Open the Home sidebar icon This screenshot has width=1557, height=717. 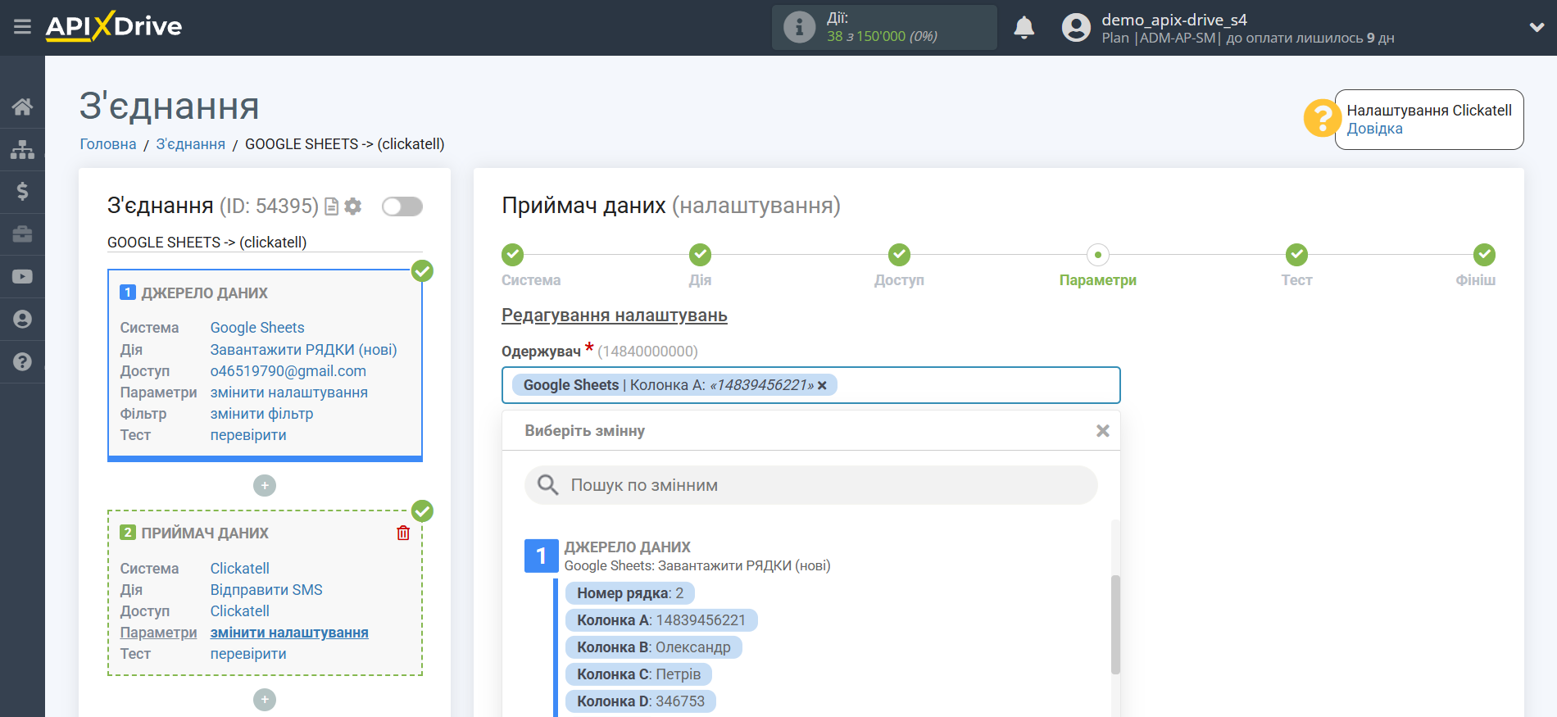(22, 107)
